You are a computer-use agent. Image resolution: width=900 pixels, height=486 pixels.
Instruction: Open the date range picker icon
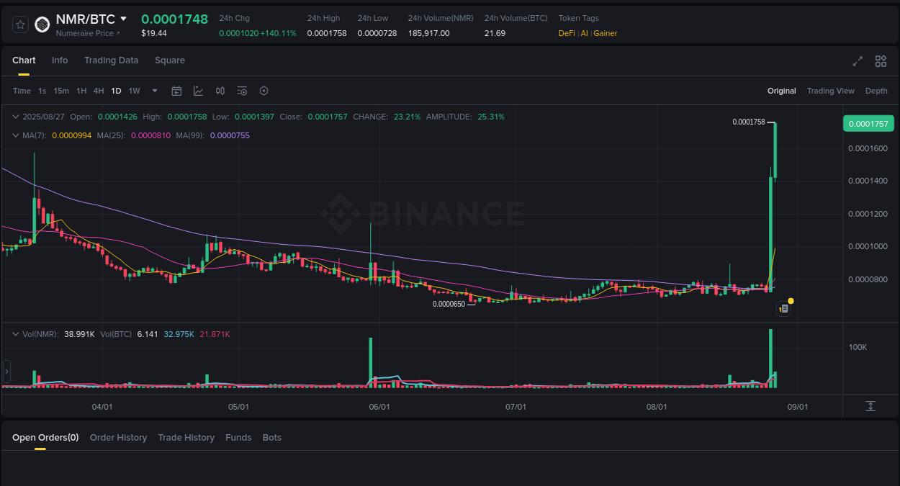click(x=176, y=91)
